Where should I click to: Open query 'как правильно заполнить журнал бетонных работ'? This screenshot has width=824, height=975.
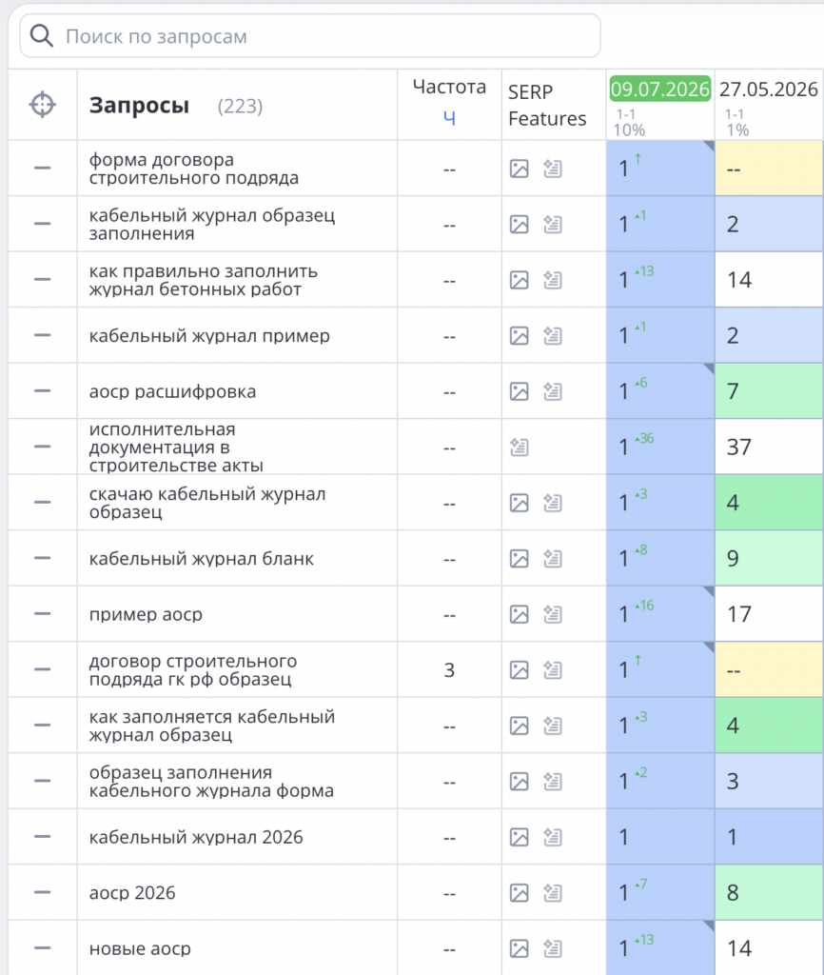204,280
